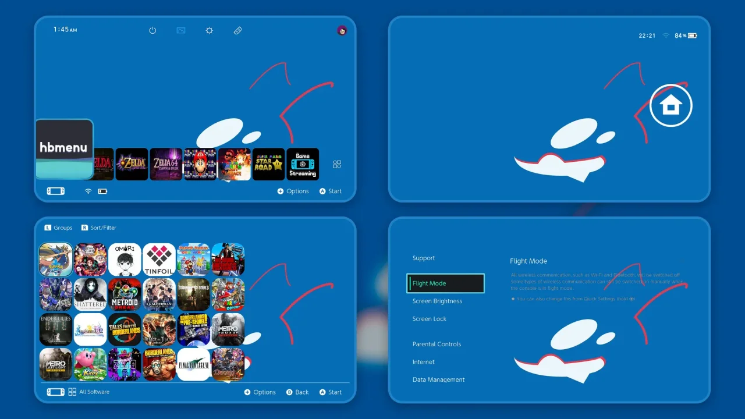Viewport: 745px width, 419px height.
Task: Click the console icon in All Software footer
Action: click(x=56, y=392)
